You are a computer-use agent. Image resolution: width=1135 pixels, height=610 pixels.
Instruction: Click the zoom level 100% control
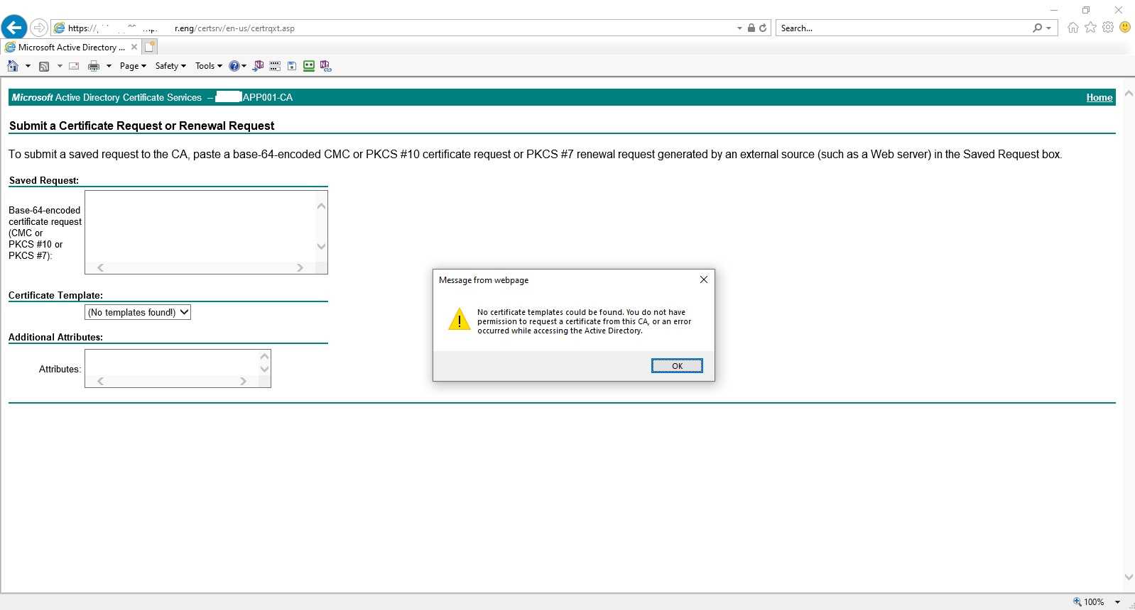tap(1089, 601)
